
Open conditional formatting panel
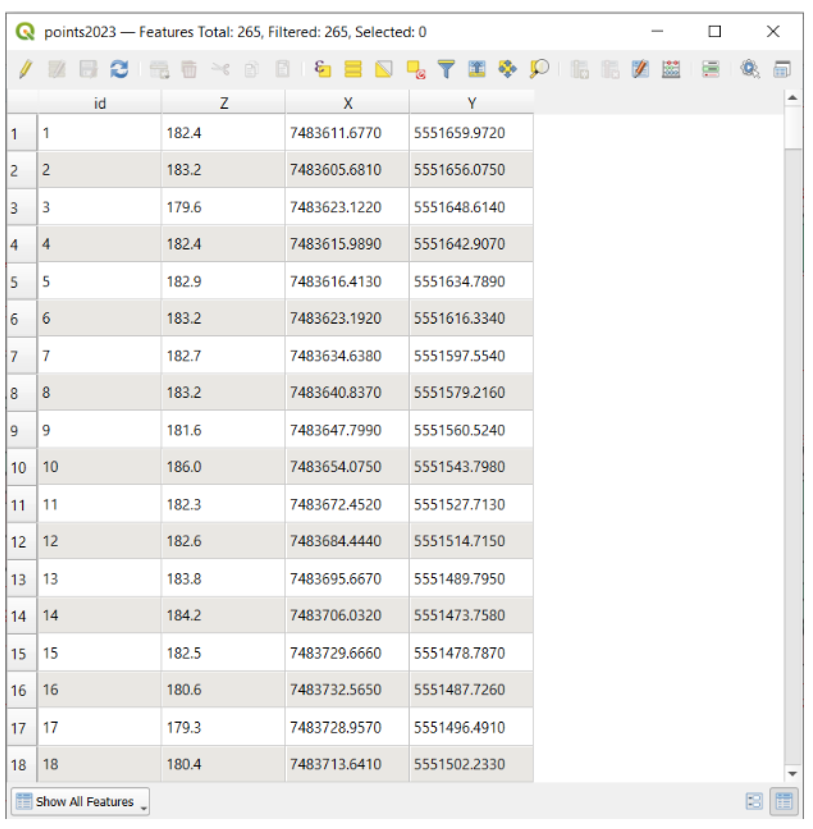[x=711, y=69]
